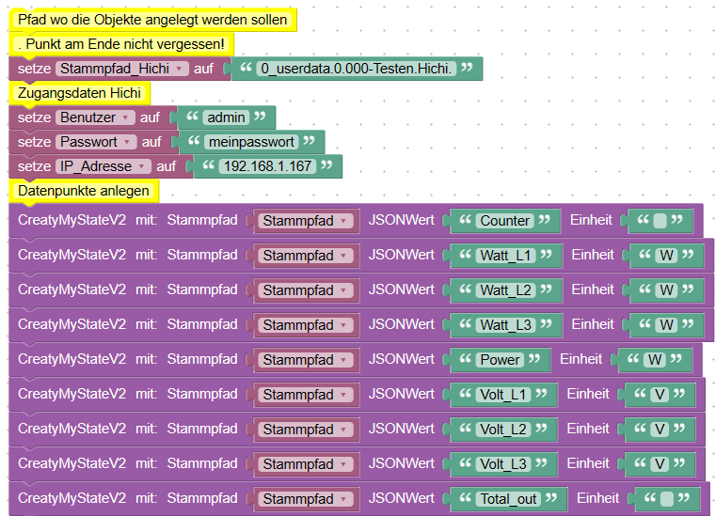Open the Benutzer variable dropdown
Viewport: 716px width, 516px height.
click(95, 117)
